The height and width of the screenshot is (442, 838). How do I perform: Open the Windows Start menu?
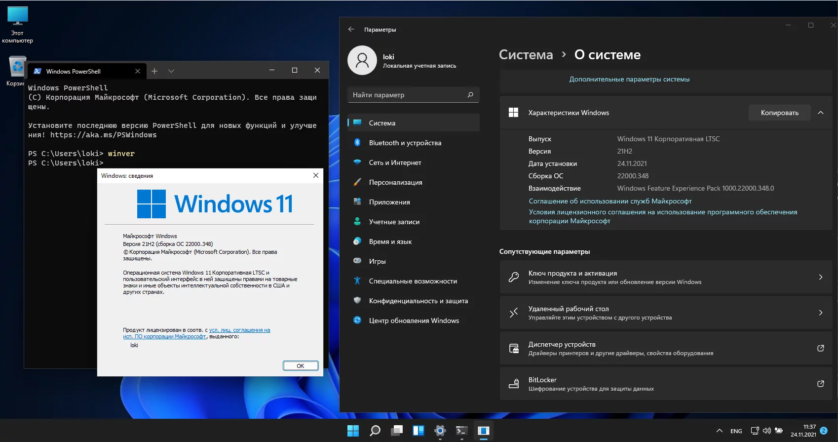353,431
